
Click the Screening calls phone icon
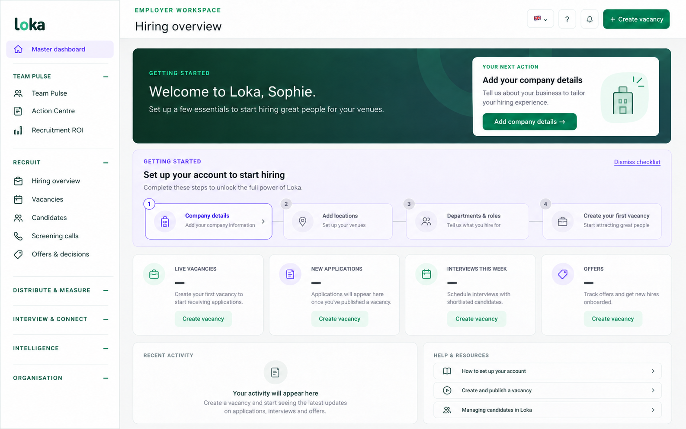tap(18, 236)
